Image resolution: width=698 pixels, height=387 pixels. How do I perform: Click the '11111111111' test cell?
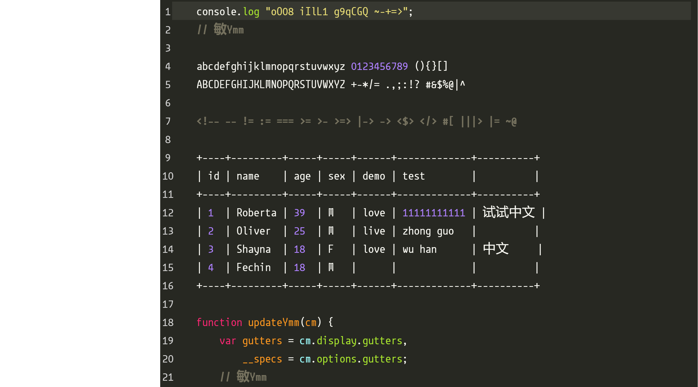tap(434, 213)
